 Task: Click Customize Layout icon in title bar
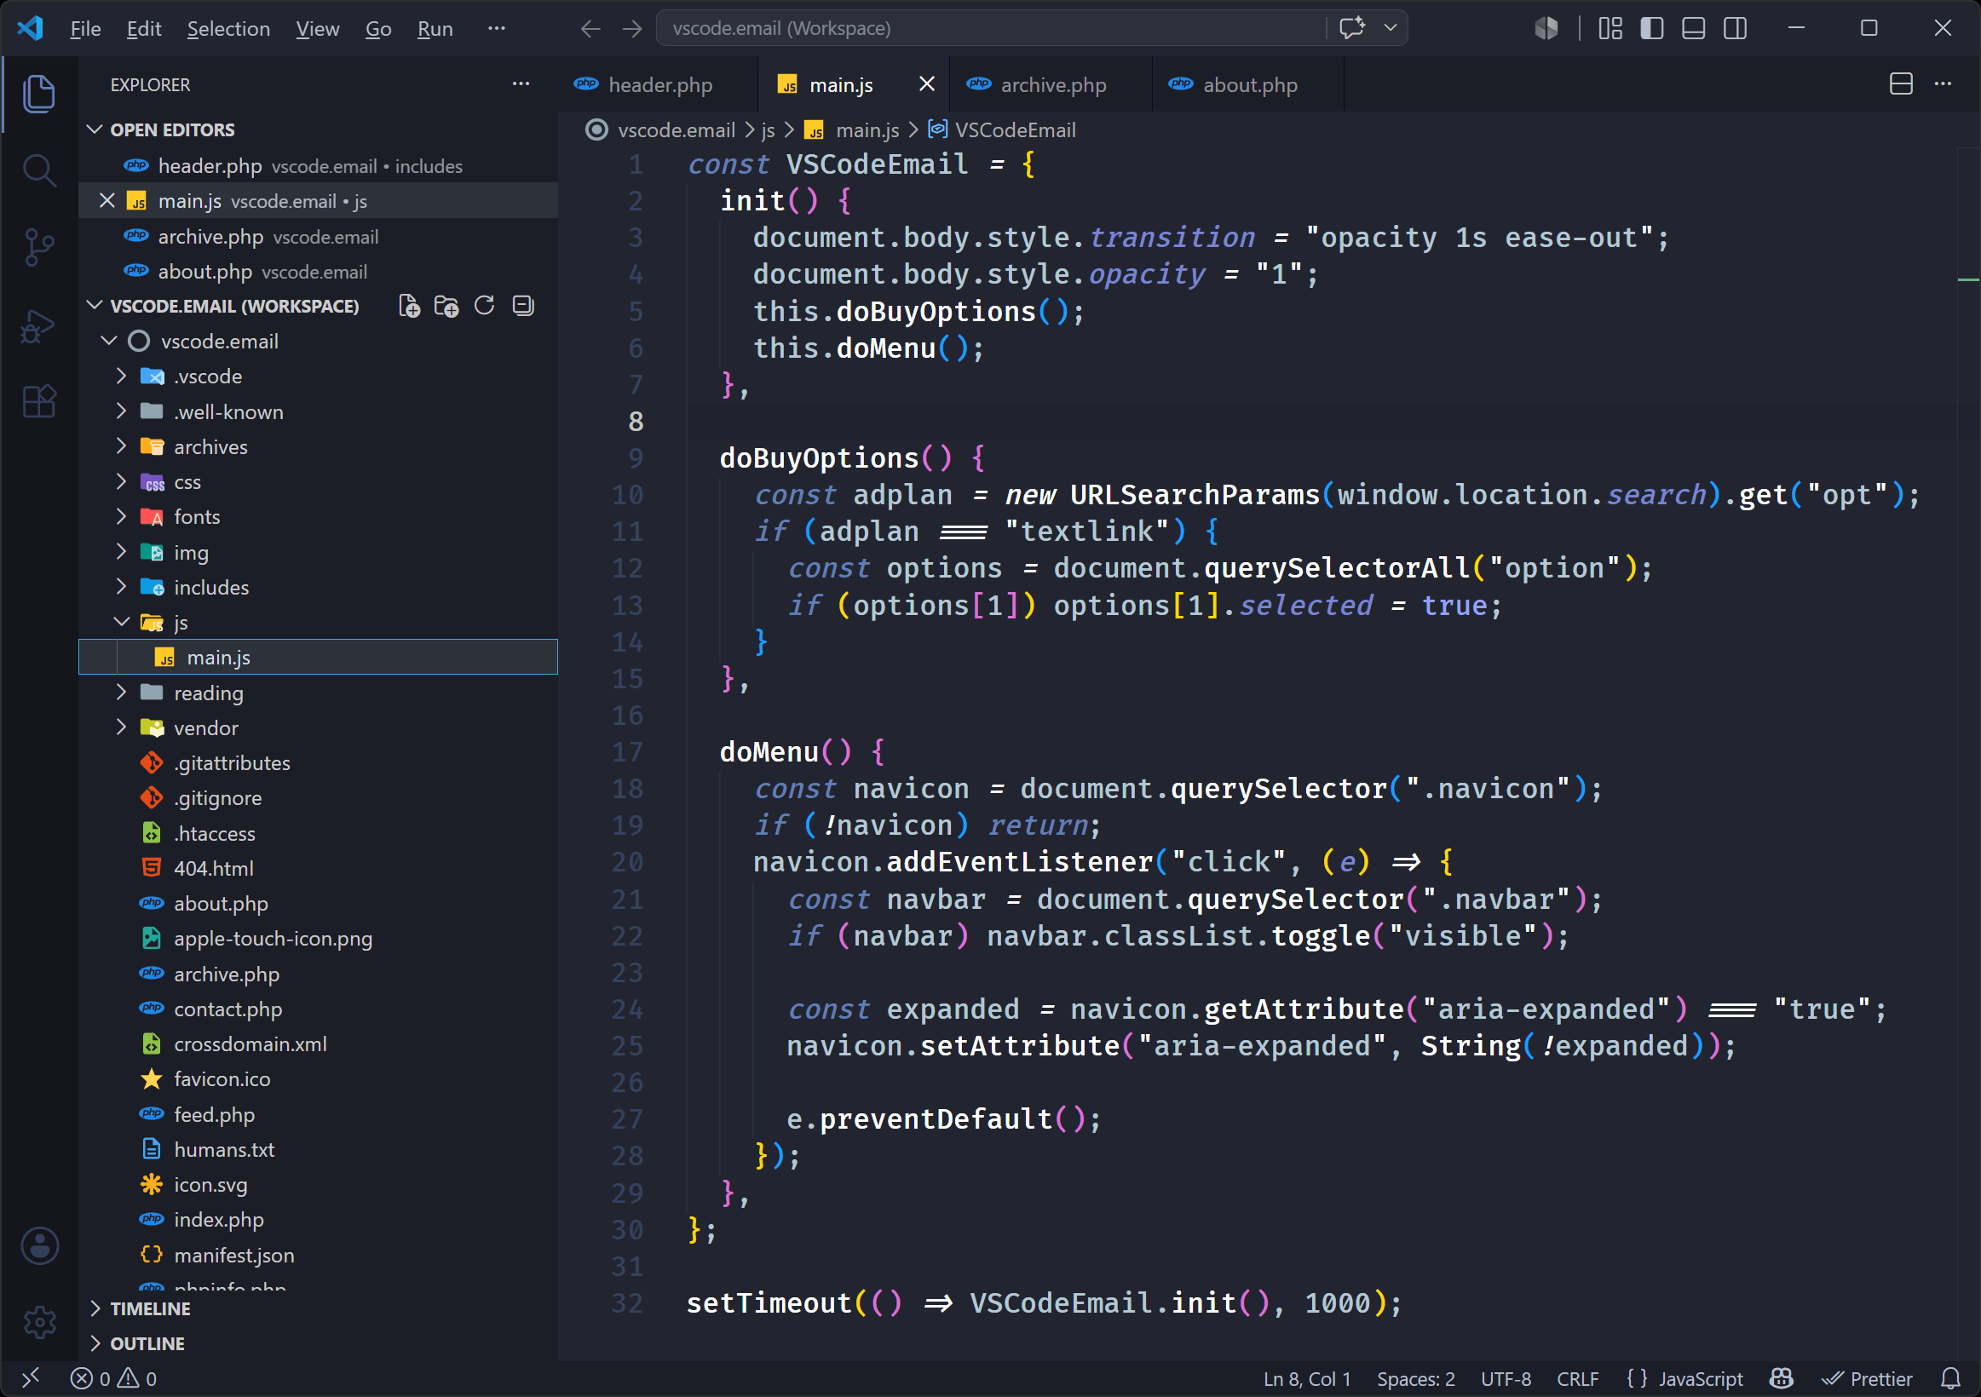(1610, 28)
